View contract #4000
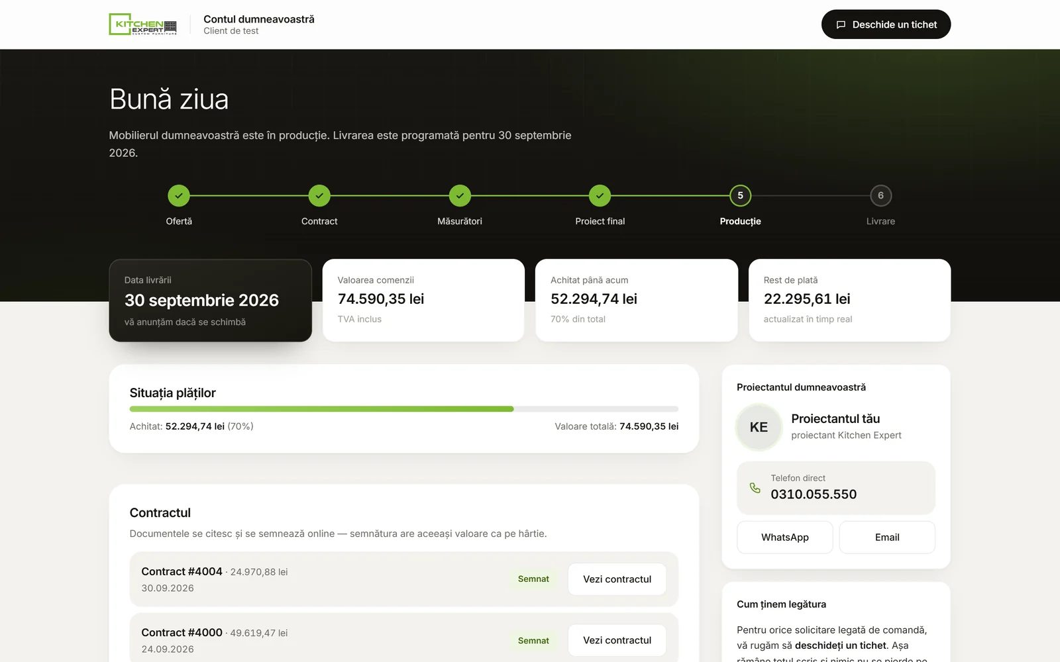Image resolution: width=1060 pixels, height=662 pixels. pos(617,640)
